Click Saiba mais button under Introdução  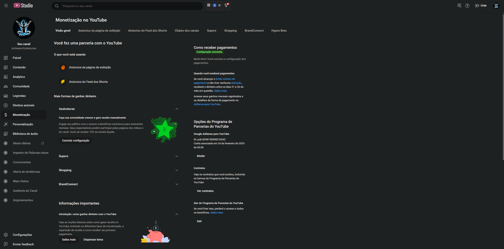point(69,240)
